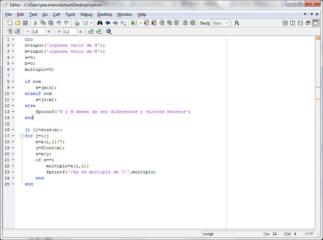Toggle the left/right split tile layout
323x240 pixels.
(x=292, y=23)
